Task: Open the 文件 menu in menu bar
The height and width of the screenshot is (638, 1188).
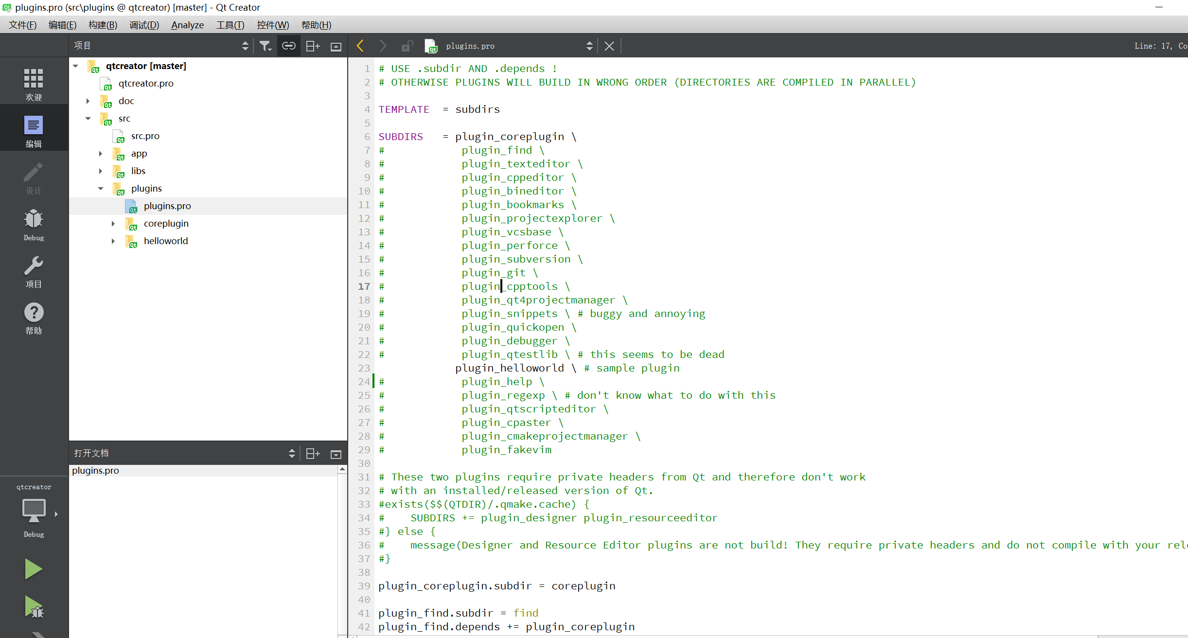Action: pos(23,24)
